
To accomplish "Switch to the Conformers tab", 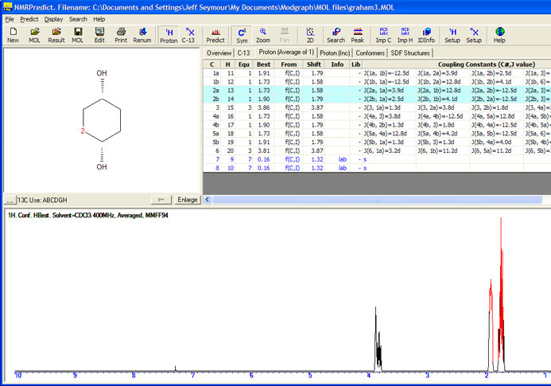I will click(x=371, y=53).
